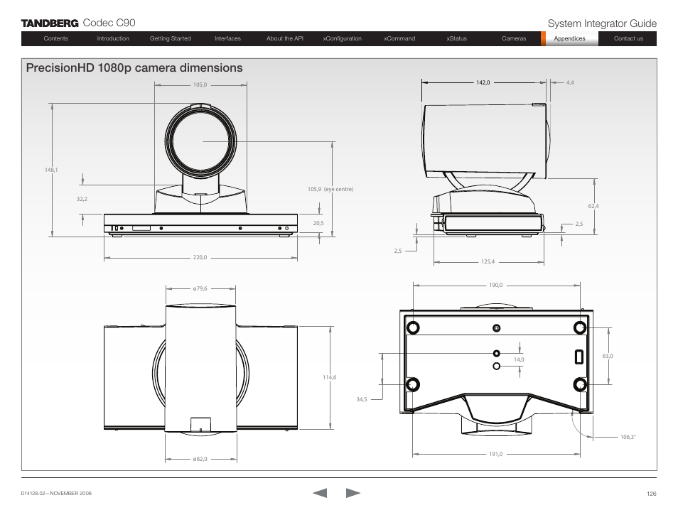Click the 34,5 dimension label
Viewport: 678px width, 510px height.
tap(362, 399)
